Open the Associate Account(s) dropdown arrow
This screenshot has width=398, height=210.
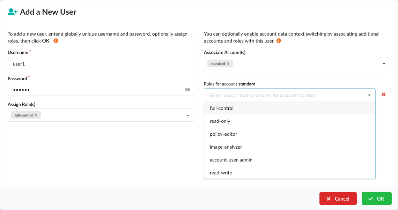click(384, 64)
